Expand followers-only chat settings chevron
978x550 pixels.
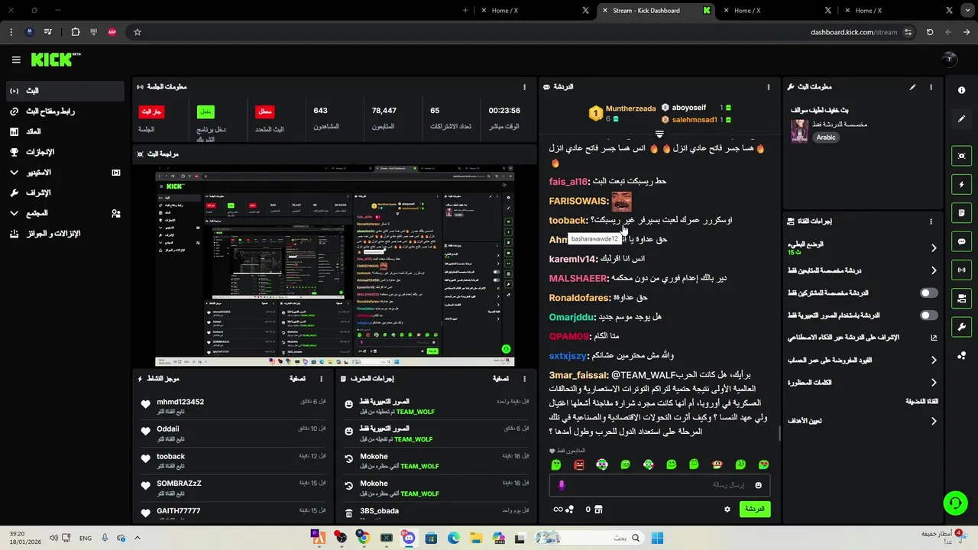click(x=934, y=270)
